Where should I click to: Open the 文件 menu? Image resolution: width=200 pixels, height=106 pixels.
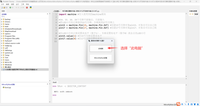point(2,4)
